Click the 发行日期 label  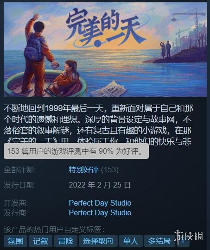click(20, 185)
